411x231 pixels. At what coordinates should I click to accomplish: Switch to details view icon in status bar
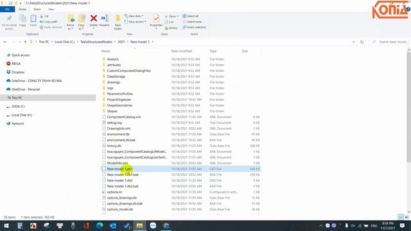pos(400,217)
